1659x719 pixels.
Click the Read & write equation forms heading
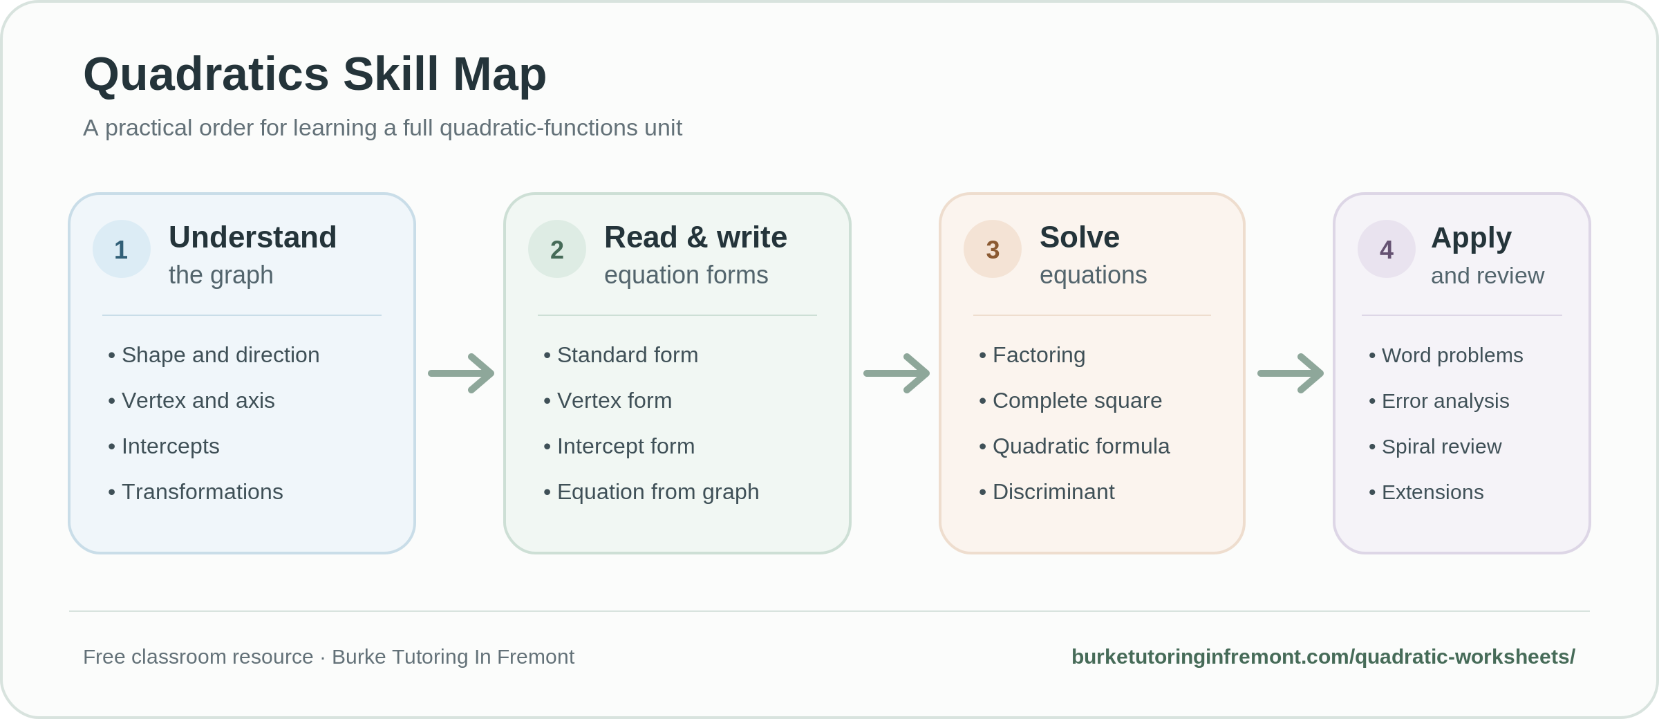click(695, 254)
